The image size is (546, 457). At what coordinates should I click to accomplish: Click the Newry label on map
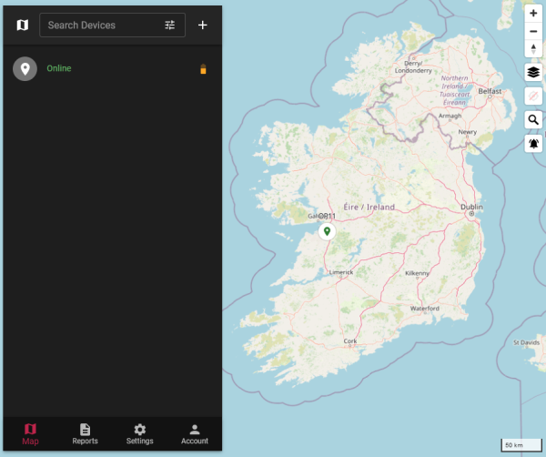coord(468,132)
